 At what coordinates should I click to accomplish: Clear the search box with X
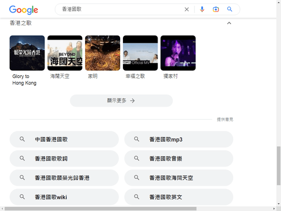[x=187, y=9]
